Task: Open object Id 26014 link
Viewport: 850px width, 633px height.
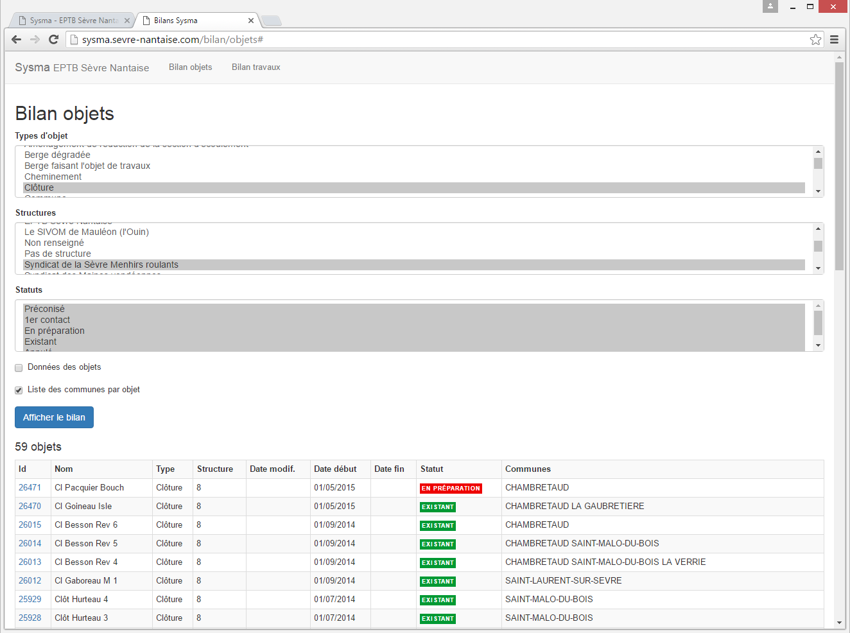Action: 30,543
